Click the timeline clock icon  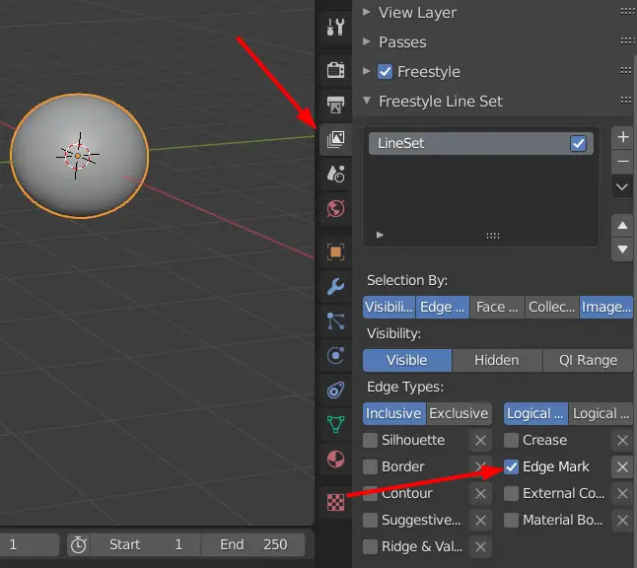(79, 545)
